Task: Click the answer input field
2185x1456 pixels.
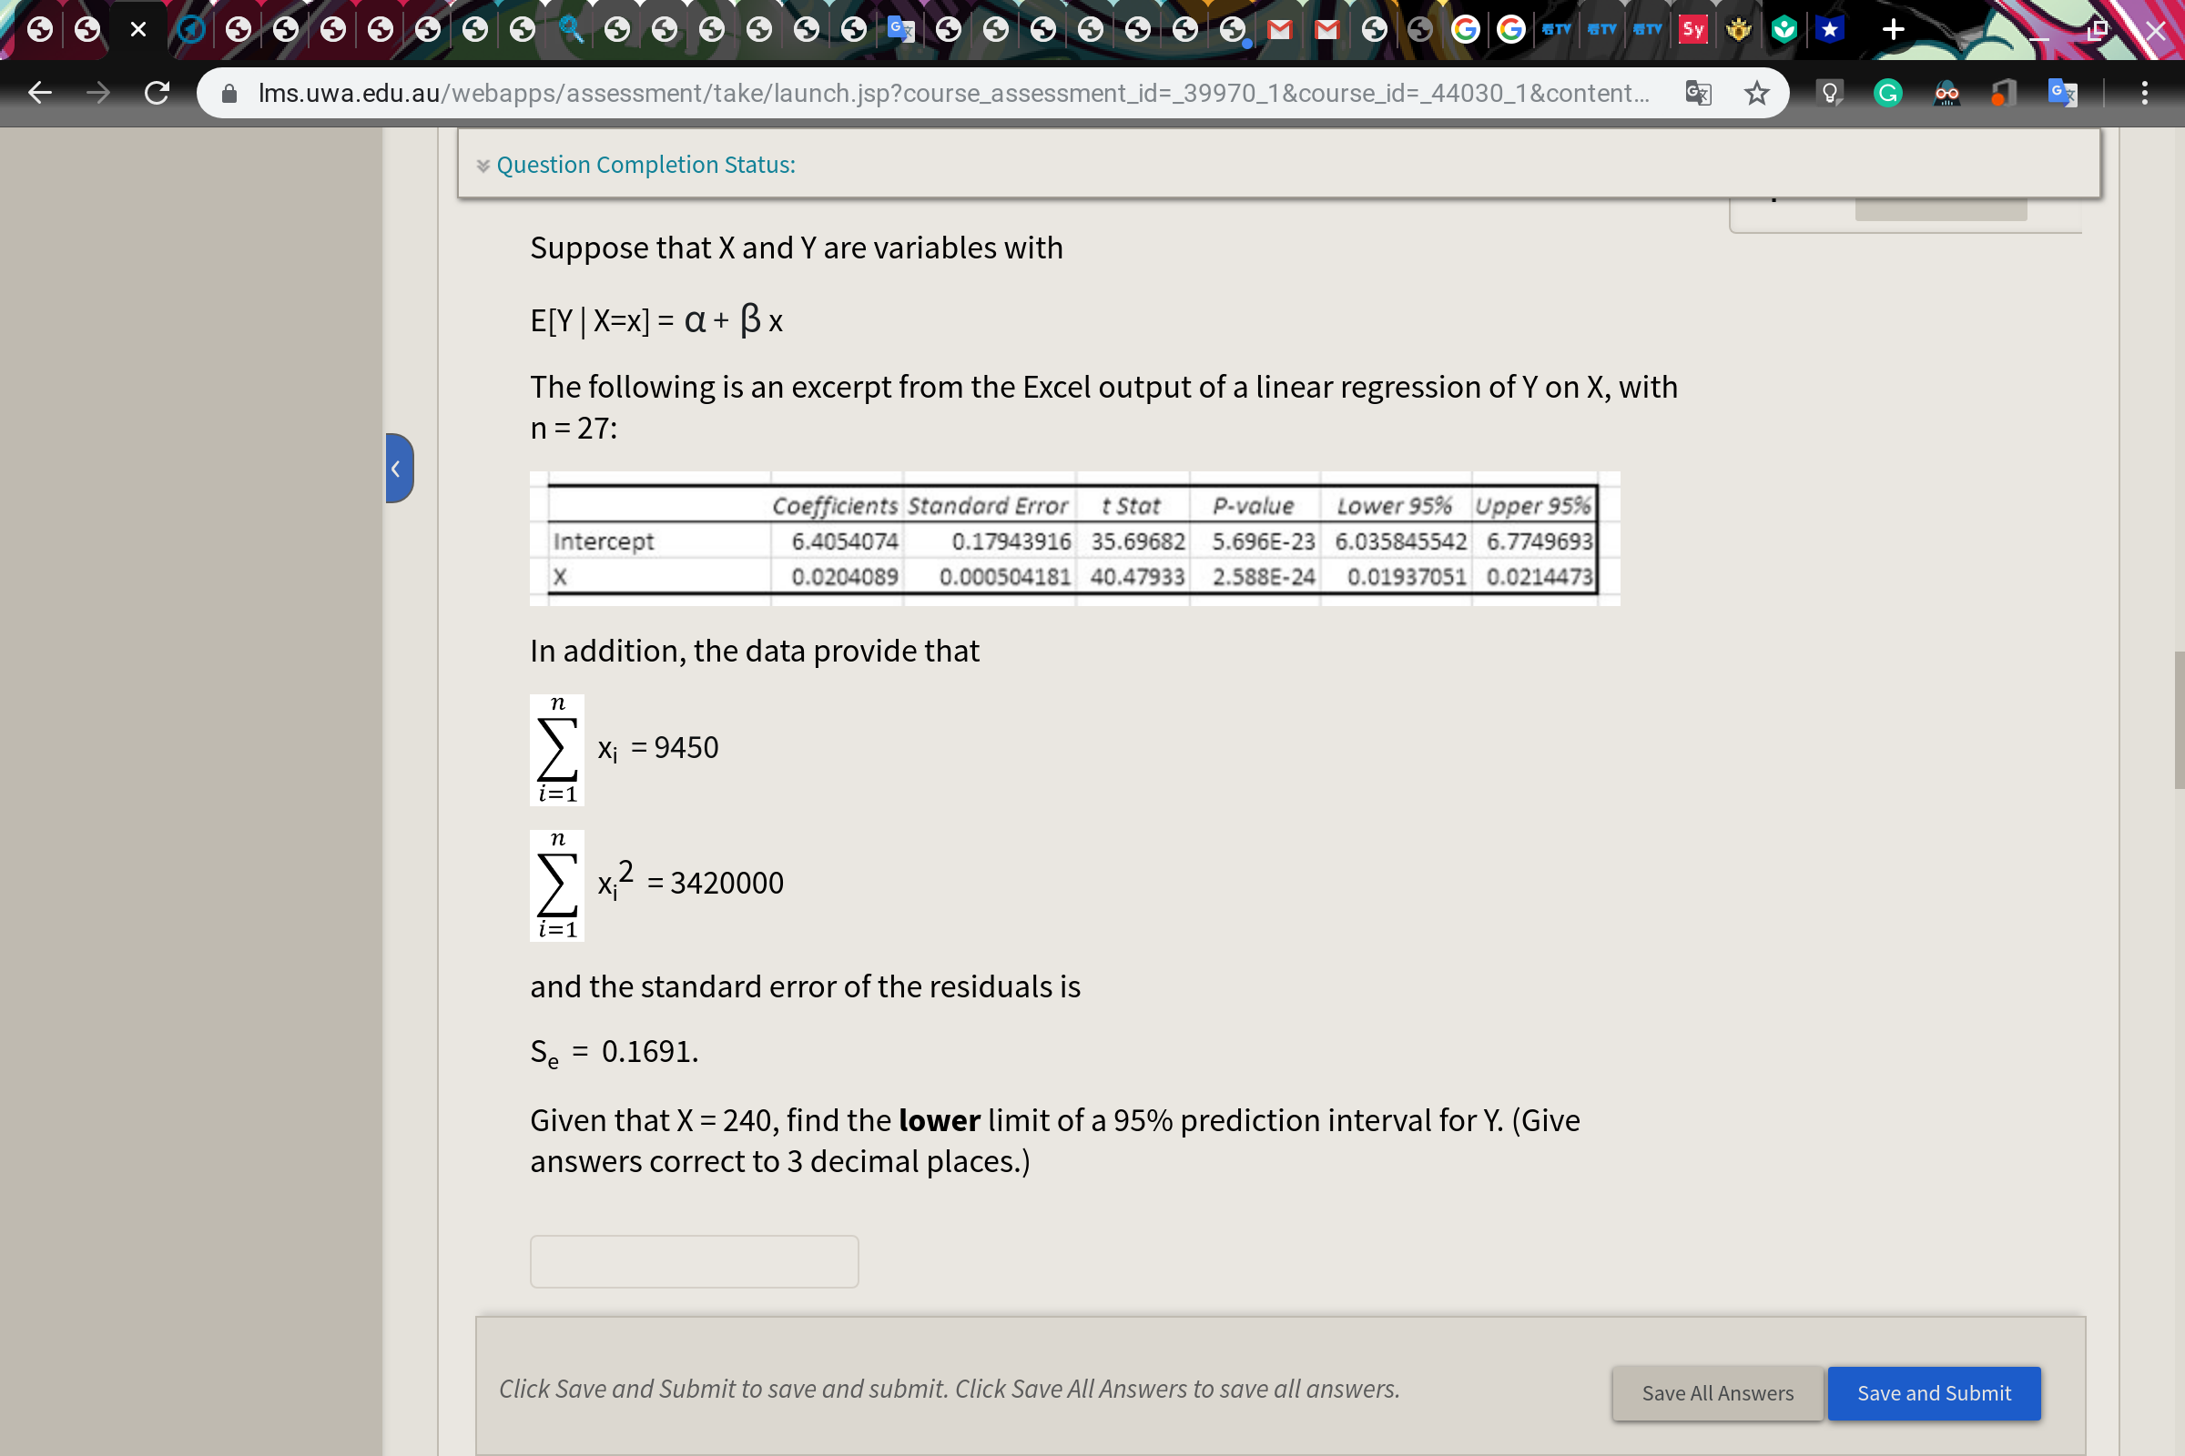Action: coord(693,1261)
